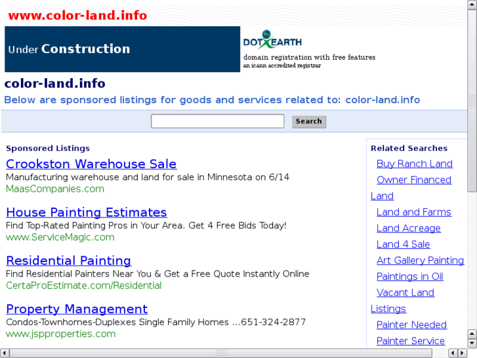Click the dark blue color-land.info heading
Image resolution: width=477 pixels, height=358 pixels.
coord(55,83)
